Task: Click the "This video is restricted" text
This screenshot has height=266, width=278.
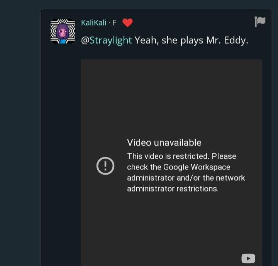Action: [x=168, y=156]
